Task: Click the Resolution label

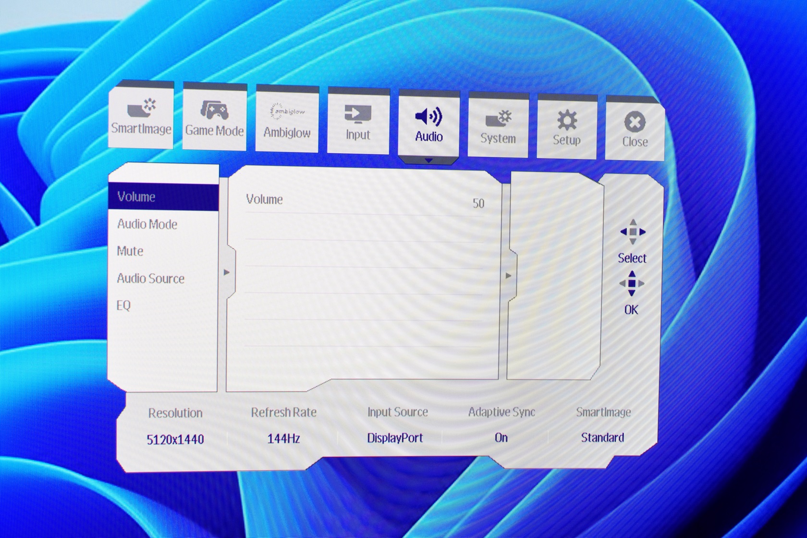Action: click(x=175, y=413)
